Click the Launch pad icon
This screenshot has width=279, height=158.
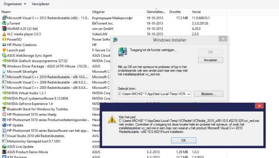point(4,50)
